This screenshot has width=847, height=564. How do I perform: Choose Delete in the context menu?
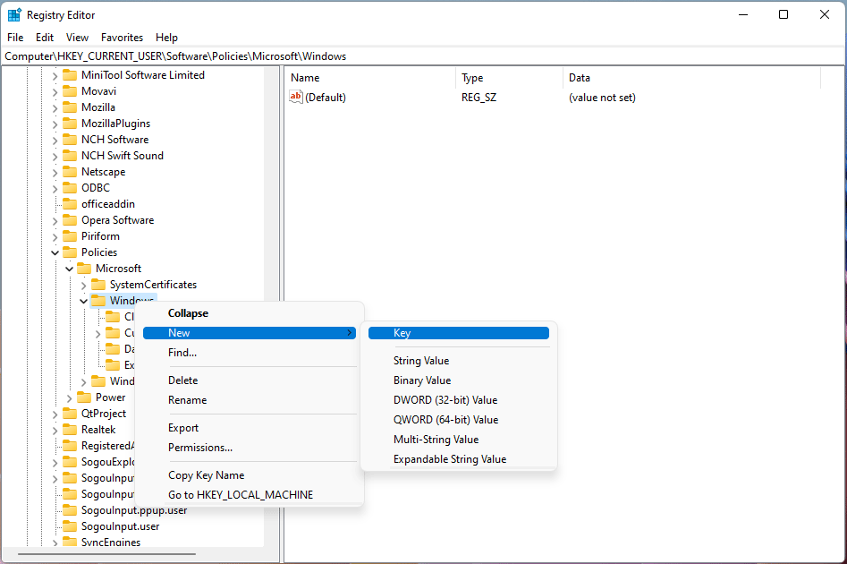pos(250,380)
